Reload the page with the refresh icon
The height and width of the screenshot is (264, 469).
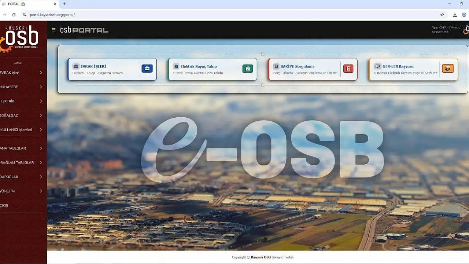14,15
